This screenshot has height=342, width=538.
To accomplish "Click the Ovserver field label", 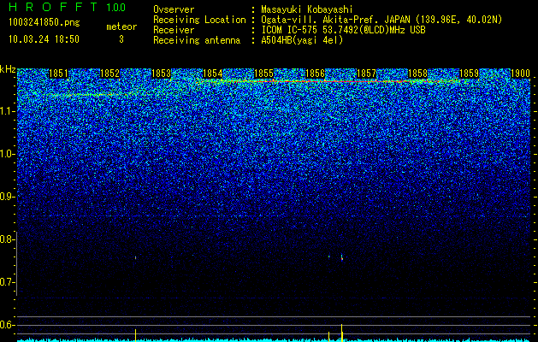I will point(174,9).
